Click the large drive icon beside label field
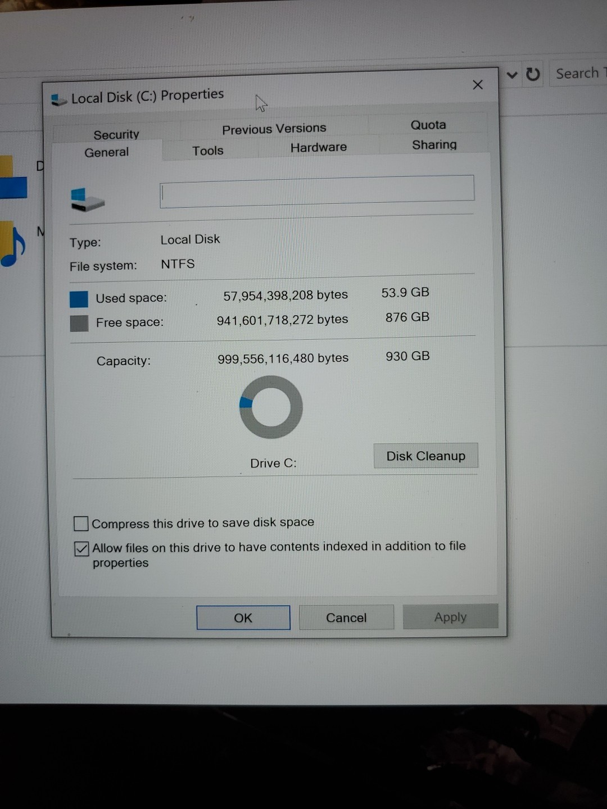Image resolution: width=607 pixels, height=809 pixels. click(87, 199)
